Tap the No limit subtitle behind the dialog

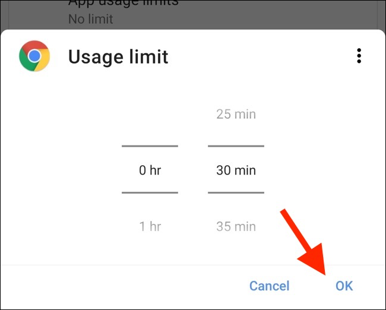tap(91, 19)
